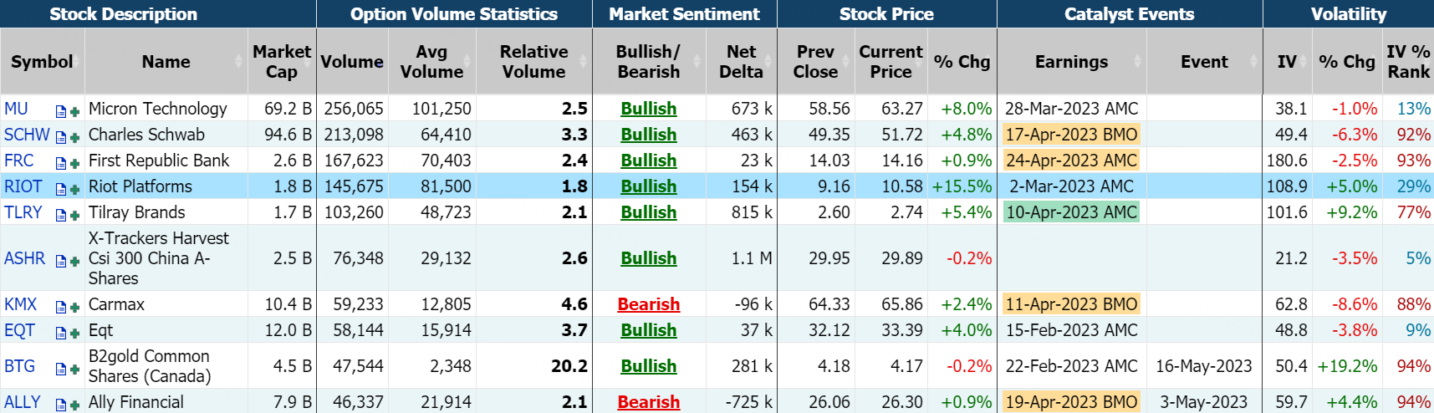Screen dimensions: 1434x413
Task: Open the document icon for KMX
Action: point(61,307)
